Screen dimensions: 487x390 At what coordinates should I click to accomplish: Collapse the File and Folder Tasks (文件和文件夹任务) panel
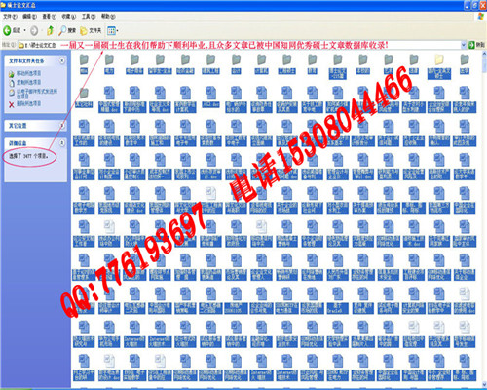coord(61,60)
